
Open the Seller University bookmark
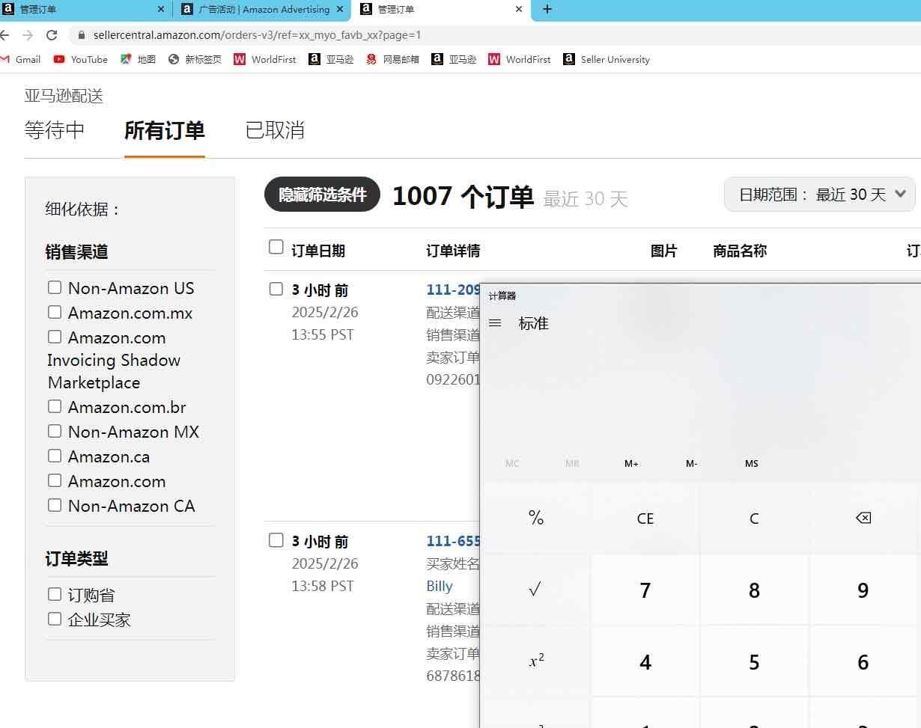[607, 59]
